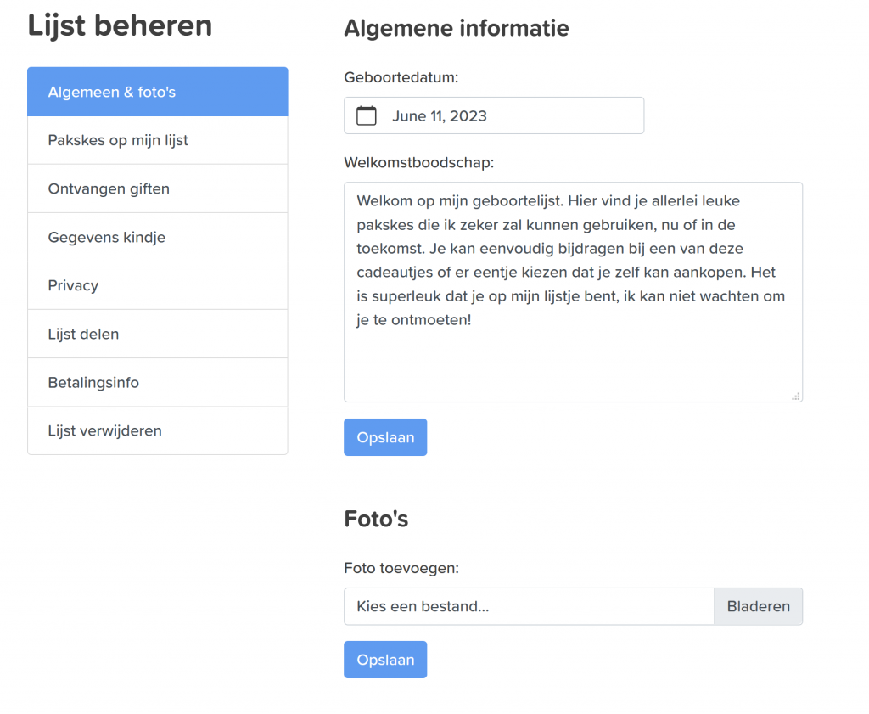Click the Opslaan button below photo upload
This screenshot has width=869, height=714.
[385, 660]
